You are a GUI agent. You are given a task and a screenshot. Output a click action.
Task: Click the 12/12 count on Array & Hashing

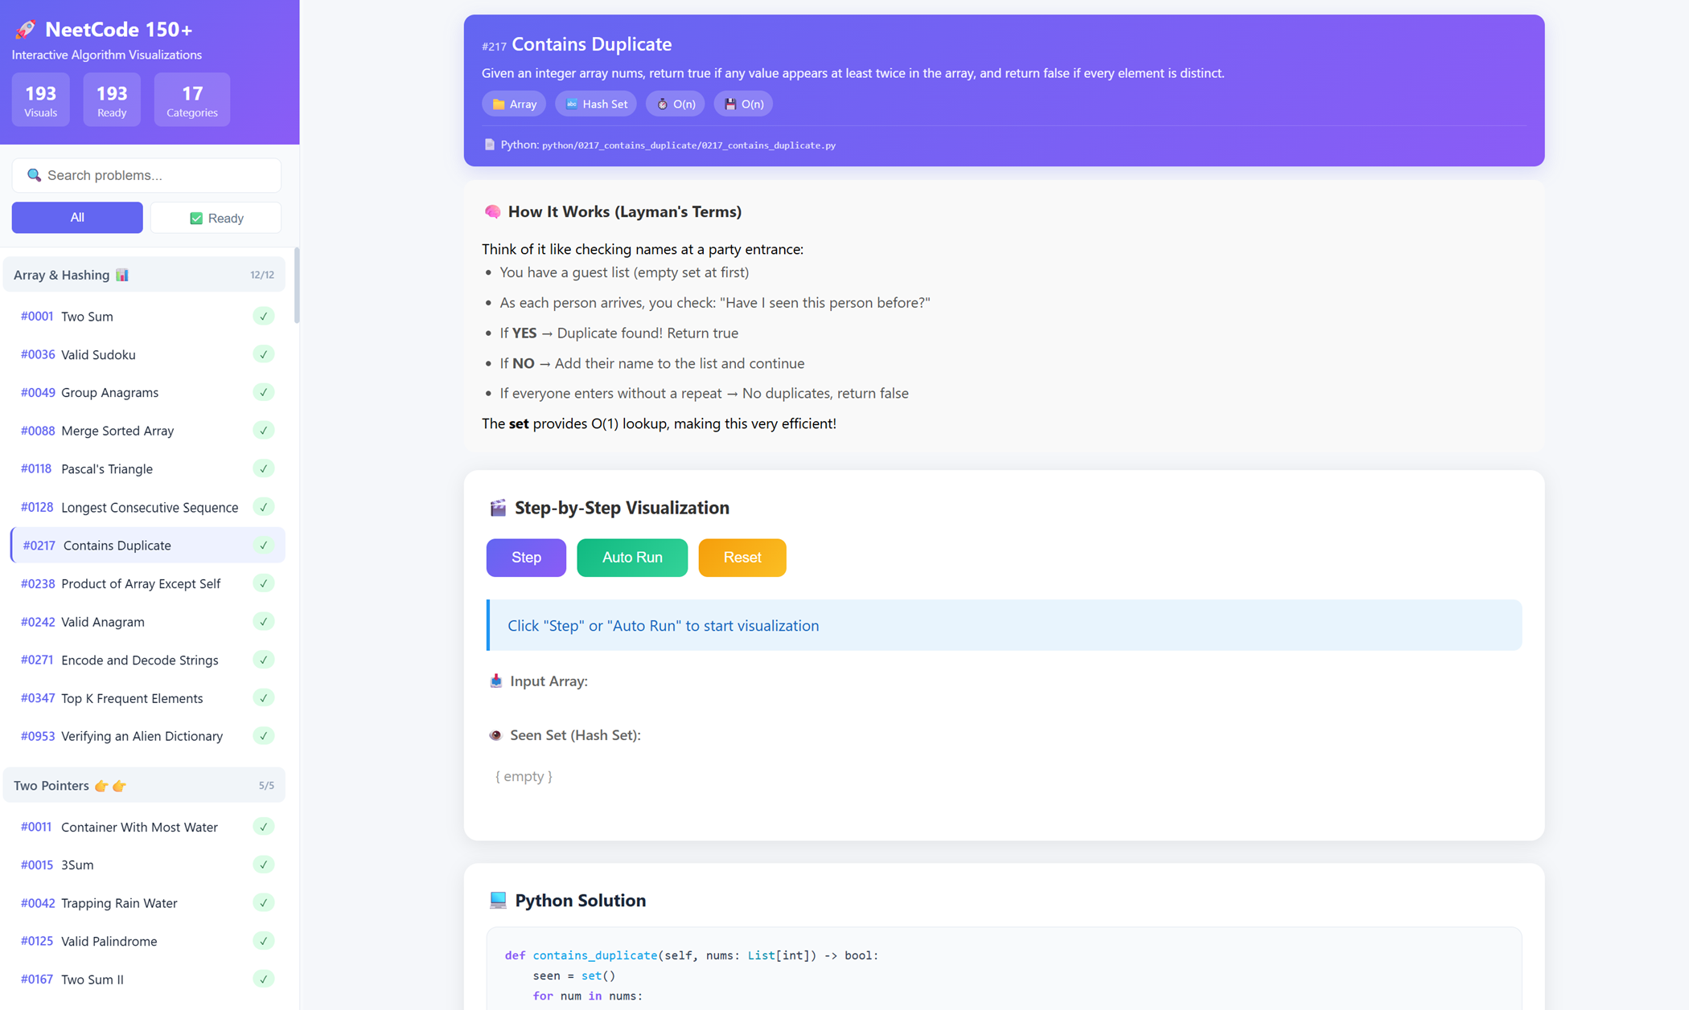(261, 275)
